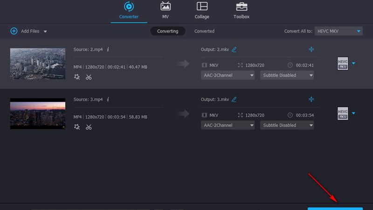Open the effects editor for 2.mp4
Image resolution: width=373 pixels, height=210 pixels.
pyautogui.click(x=77, y=77)
